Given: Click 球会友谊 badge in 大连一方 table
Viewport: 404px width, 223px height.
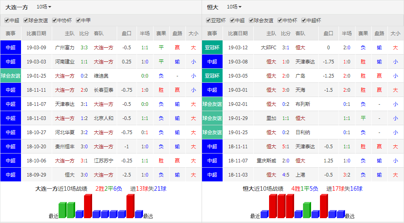Looking at the screenshot, I should click(11, 76).
